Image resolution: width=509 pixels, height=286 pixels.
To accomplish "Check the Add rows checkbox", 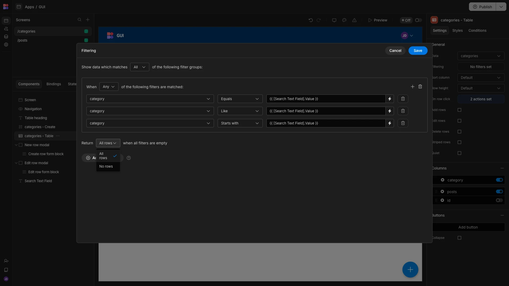I will tap(459, 110).
